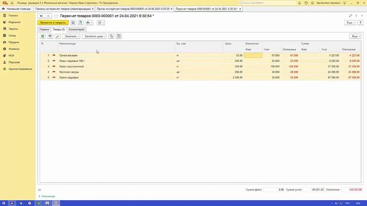Open the reports dropdown next to print

(101, 23)
